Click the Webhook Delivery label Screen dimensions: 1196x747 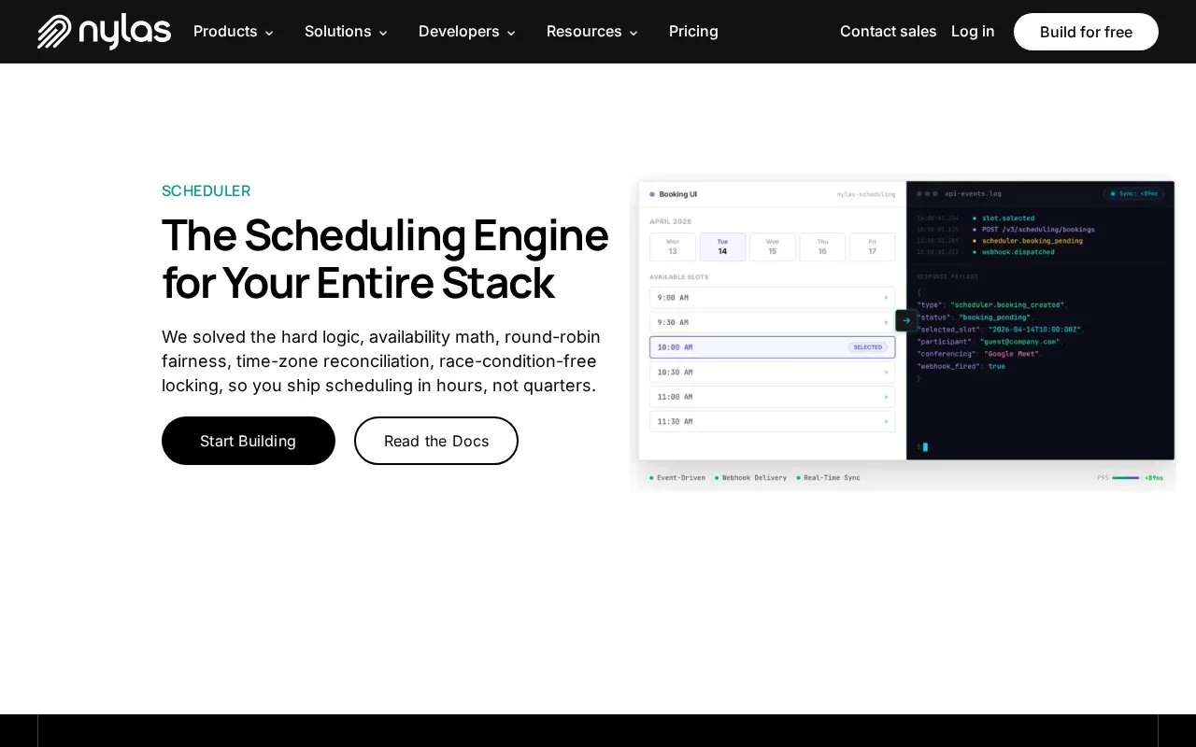(752, 478)
